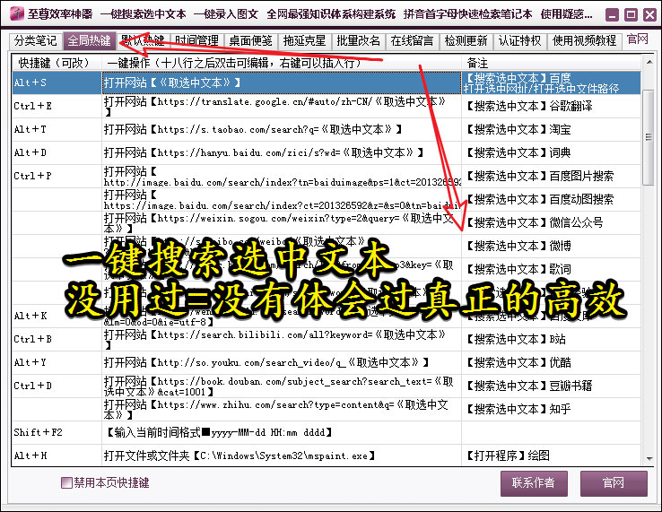Maximize the window using the square icon
The width and height of the screenshot is (662, 512).
631,15
